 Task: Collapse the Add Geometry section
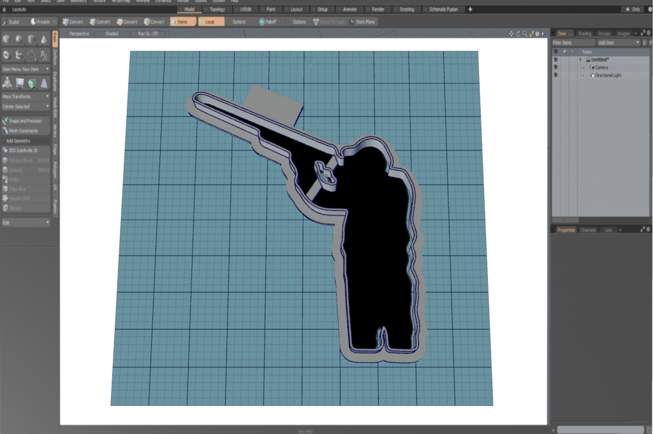26,141
